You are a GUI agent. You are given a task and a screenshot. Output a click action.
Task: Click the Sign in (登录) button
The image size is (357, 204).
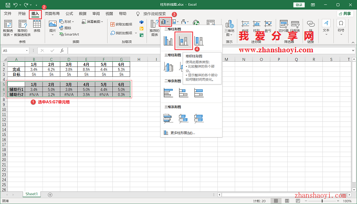coord(299,5)
